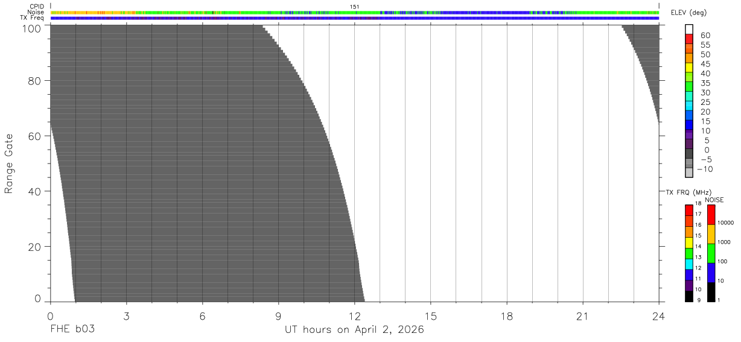Viewport: 741px width, 342px height.
Task: Click the 1000 tick on NOISE legend
Action: (725, 242)
